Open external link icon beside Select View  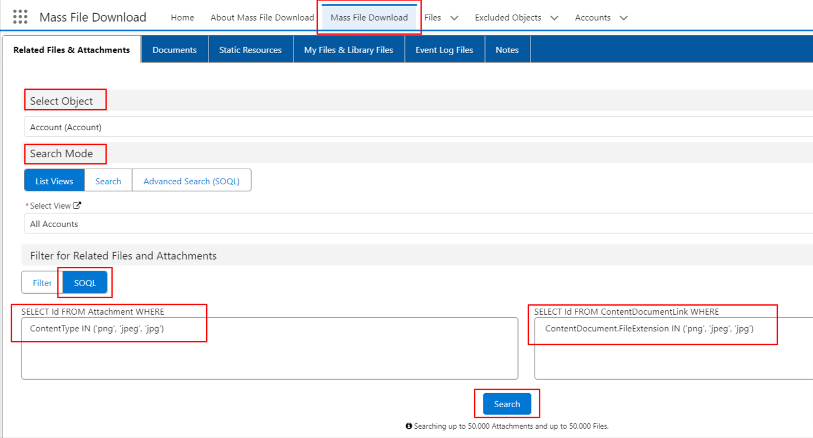pos(77,205)
